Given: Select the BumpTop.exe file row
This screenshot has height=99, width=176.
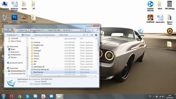Looking at the screenshot, I should pos(64,72).
